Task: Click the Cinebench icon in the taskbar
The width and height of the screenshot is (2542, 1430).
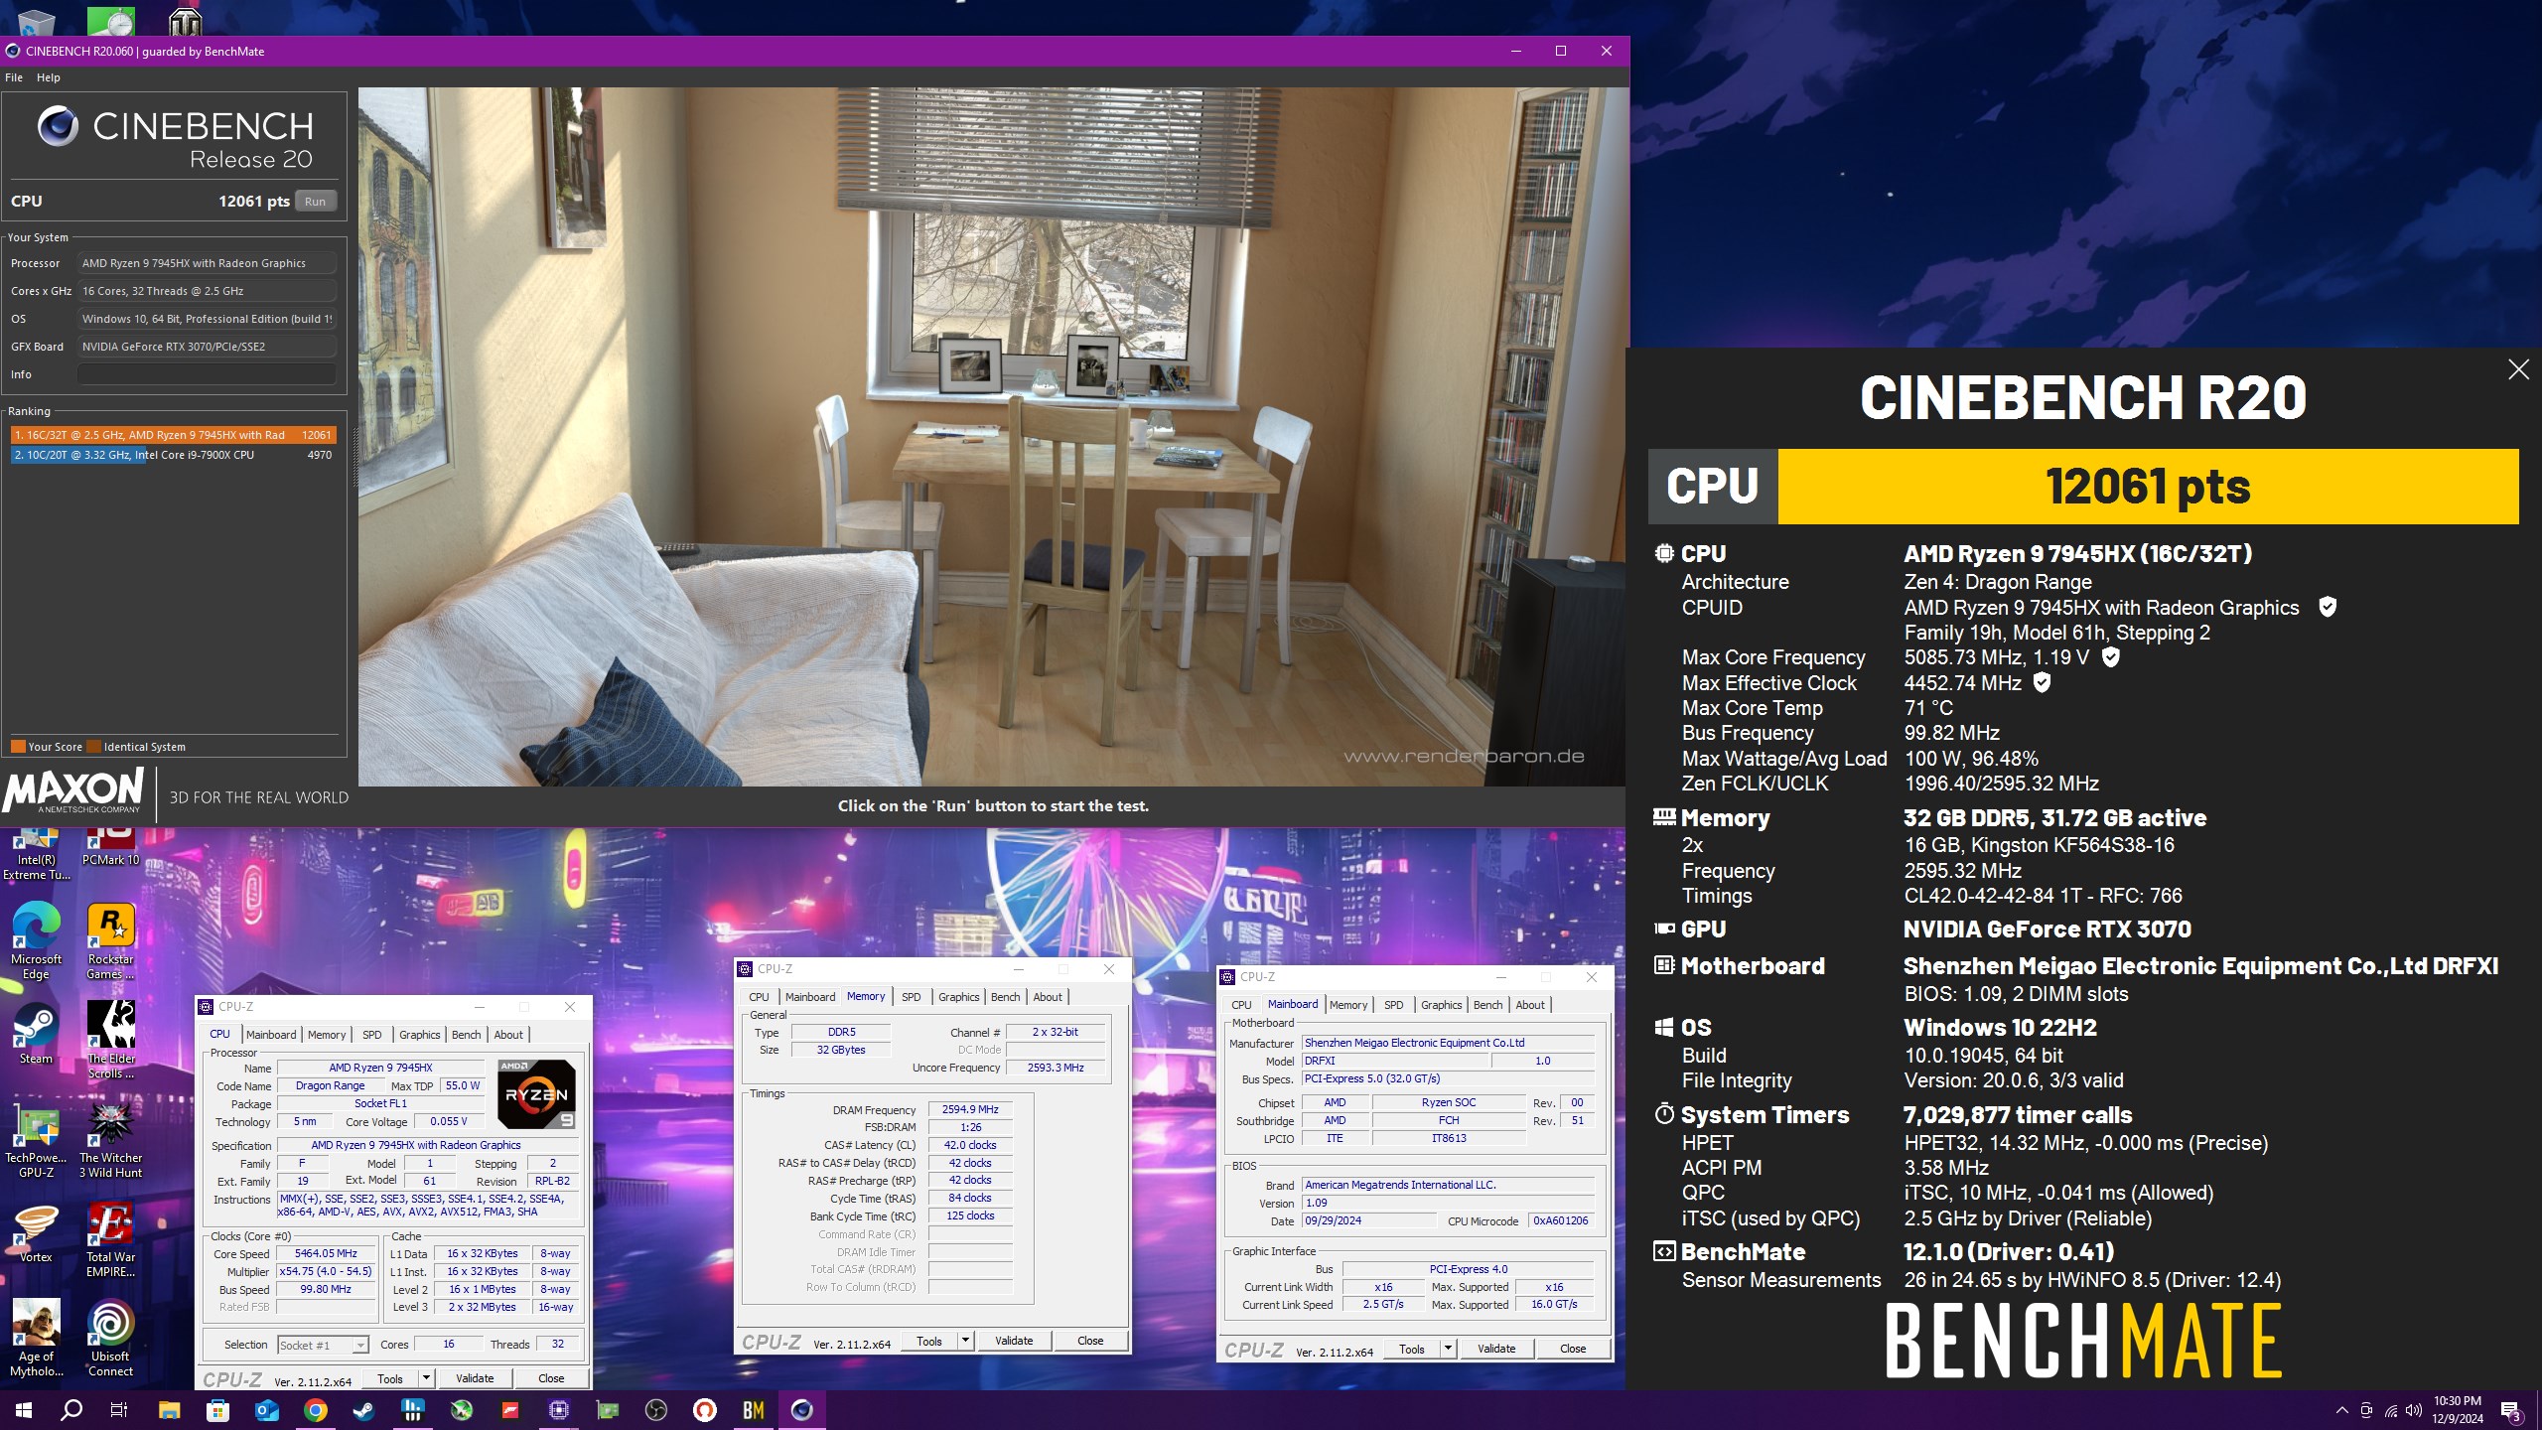Action: pos(802,1409)
